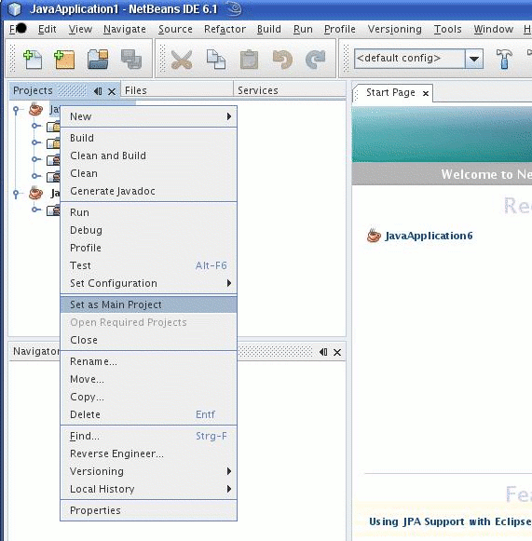The image size is (532, 541).
Task: Choose Find... from the context menu
Action: (148, 436)
